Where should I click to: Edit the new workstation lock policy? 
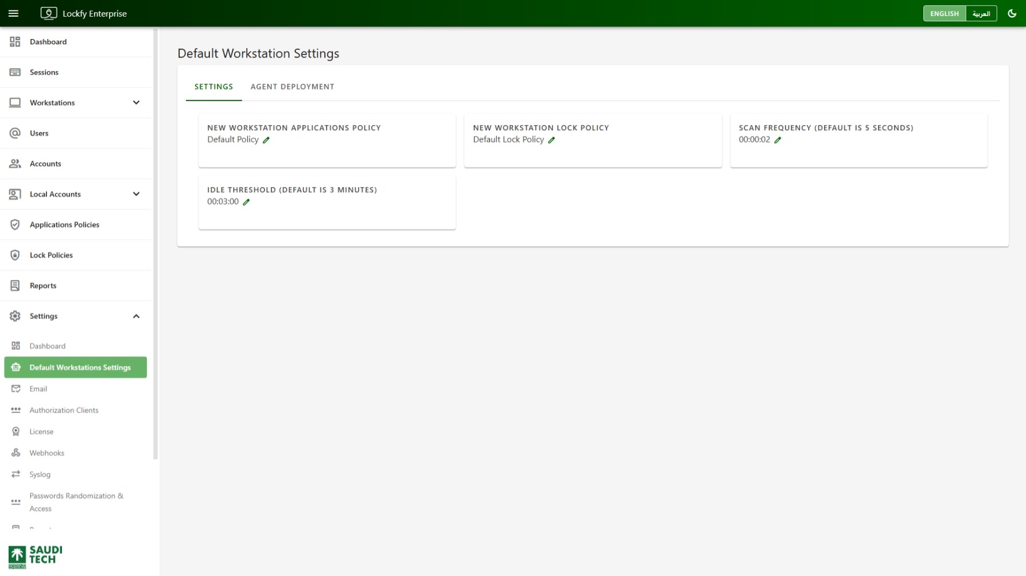tap(551, 140)
